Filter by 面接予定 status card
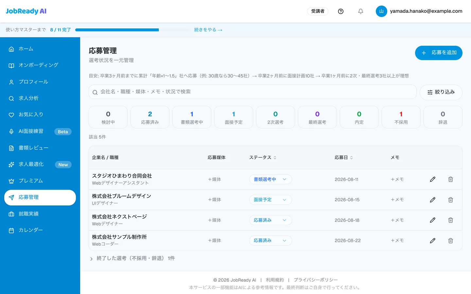This screenshot has width=471, height=294. click(x=234, y=117)
